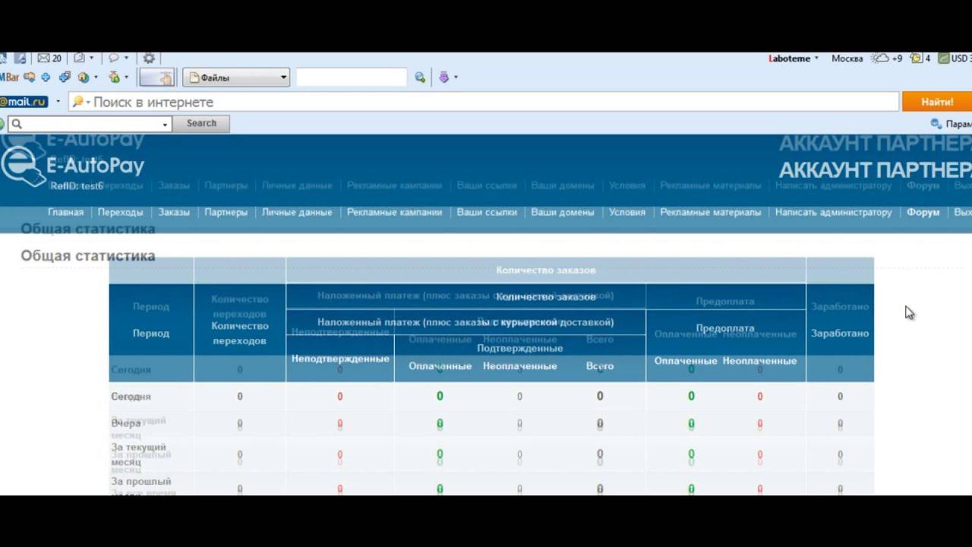Click Написать администратору link
Viewport: 972px width, 547px height.
pyautogui.click(x=833, y=212)
